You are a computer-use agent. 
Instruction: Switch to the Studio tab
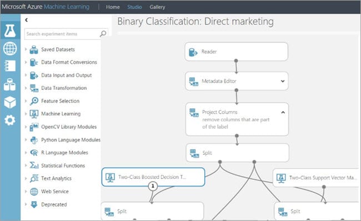tap(134, 7)
